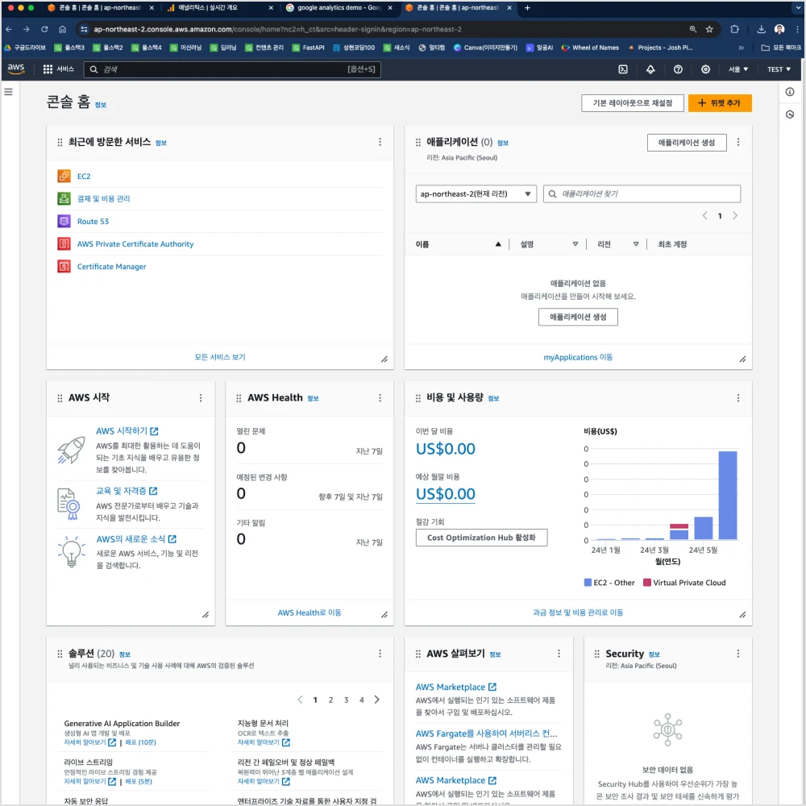
Task: Open the go to AWS Health link
Action: click(309, 613)
